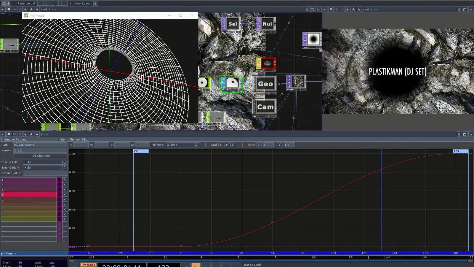Click the bookmark star in top-right viewer pane
This screenshot has height=267, width=474.
tap(353, 9)
